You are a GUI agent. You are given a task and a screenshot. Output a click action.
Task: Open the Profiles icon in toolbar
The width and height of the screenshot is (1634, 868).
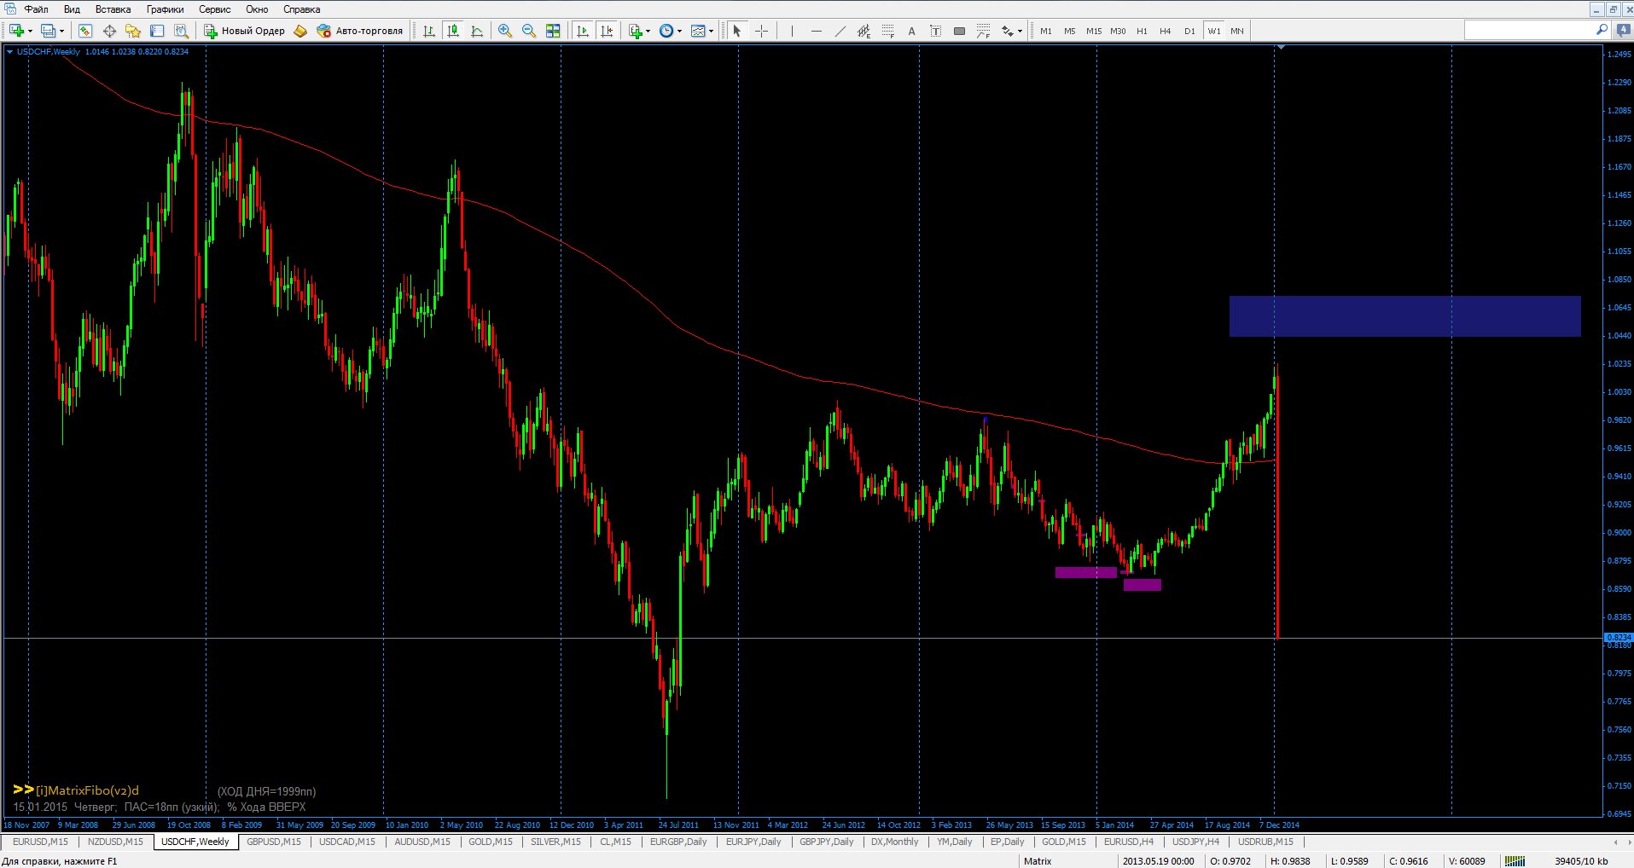(48, 31)
